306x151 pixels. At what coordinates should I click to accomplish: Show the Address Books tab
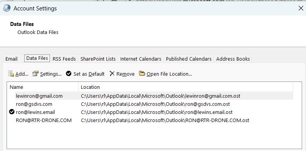pyautogui.click(x=233, y=59)
